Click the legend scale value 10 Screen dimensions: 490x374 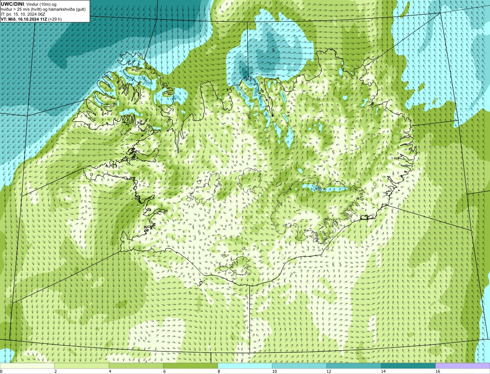point(274,371)
